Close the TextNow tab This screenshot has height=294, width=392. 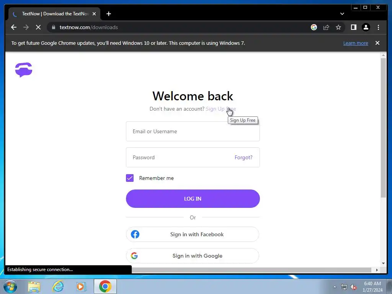94,14
